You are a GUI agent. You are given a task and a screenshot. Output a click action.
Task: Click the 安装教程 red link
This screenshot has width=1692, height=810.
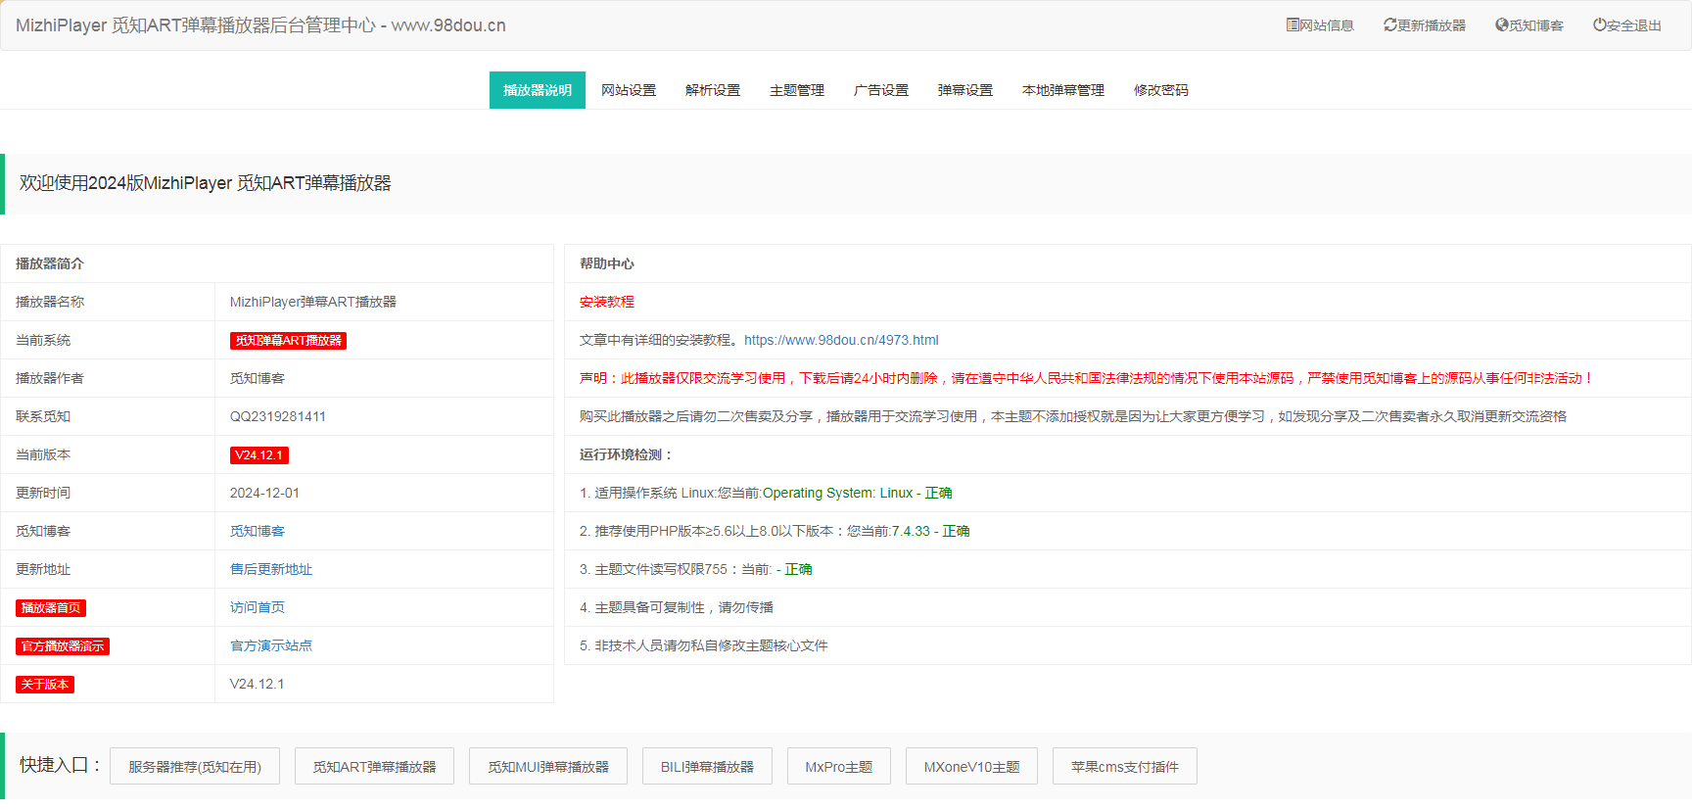[x=607, y=302]
